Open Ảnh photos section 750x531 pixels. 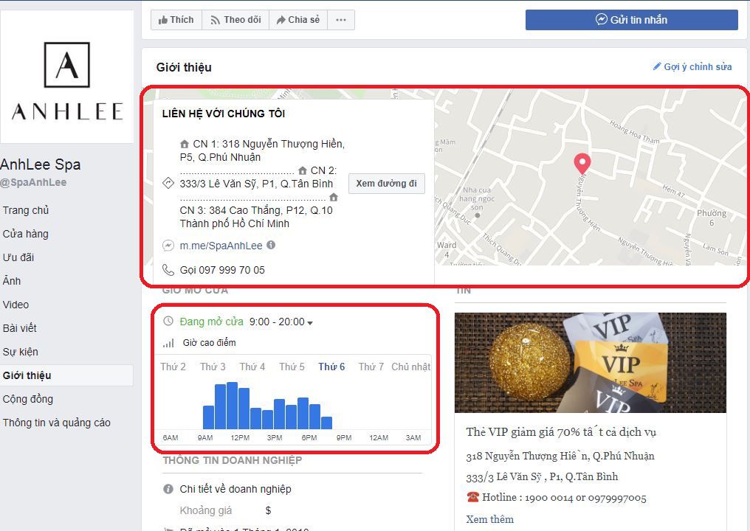tap(12, 281)
